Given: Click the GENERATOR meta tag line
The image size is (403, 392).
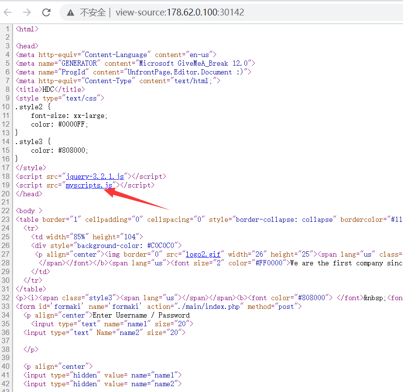Looking at the screenshot, I should coord(135,63).
